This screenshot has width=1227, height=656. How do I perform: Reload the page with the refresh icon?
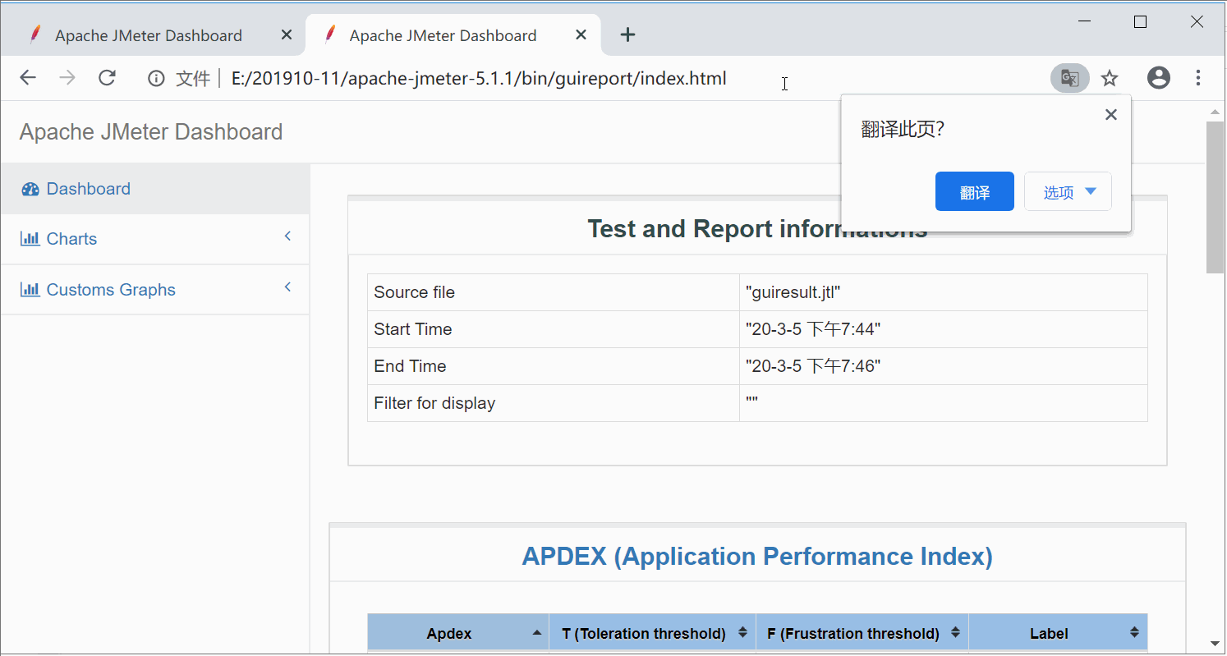point(107,78)
